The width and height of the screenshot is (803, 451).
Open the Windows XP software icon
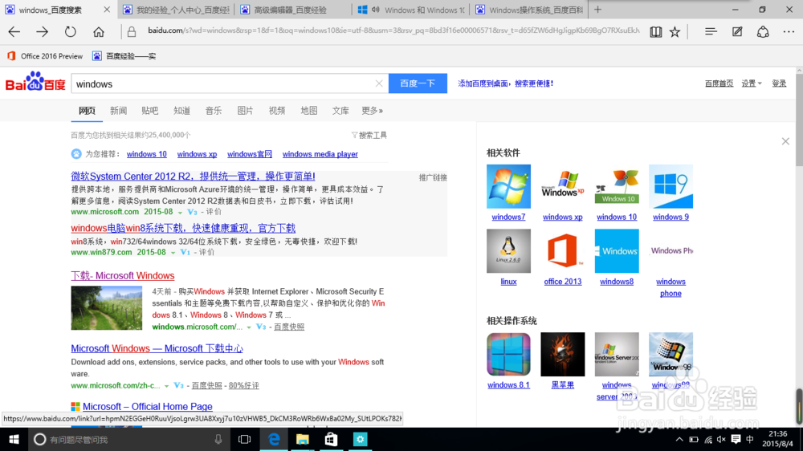click(562, 186)
